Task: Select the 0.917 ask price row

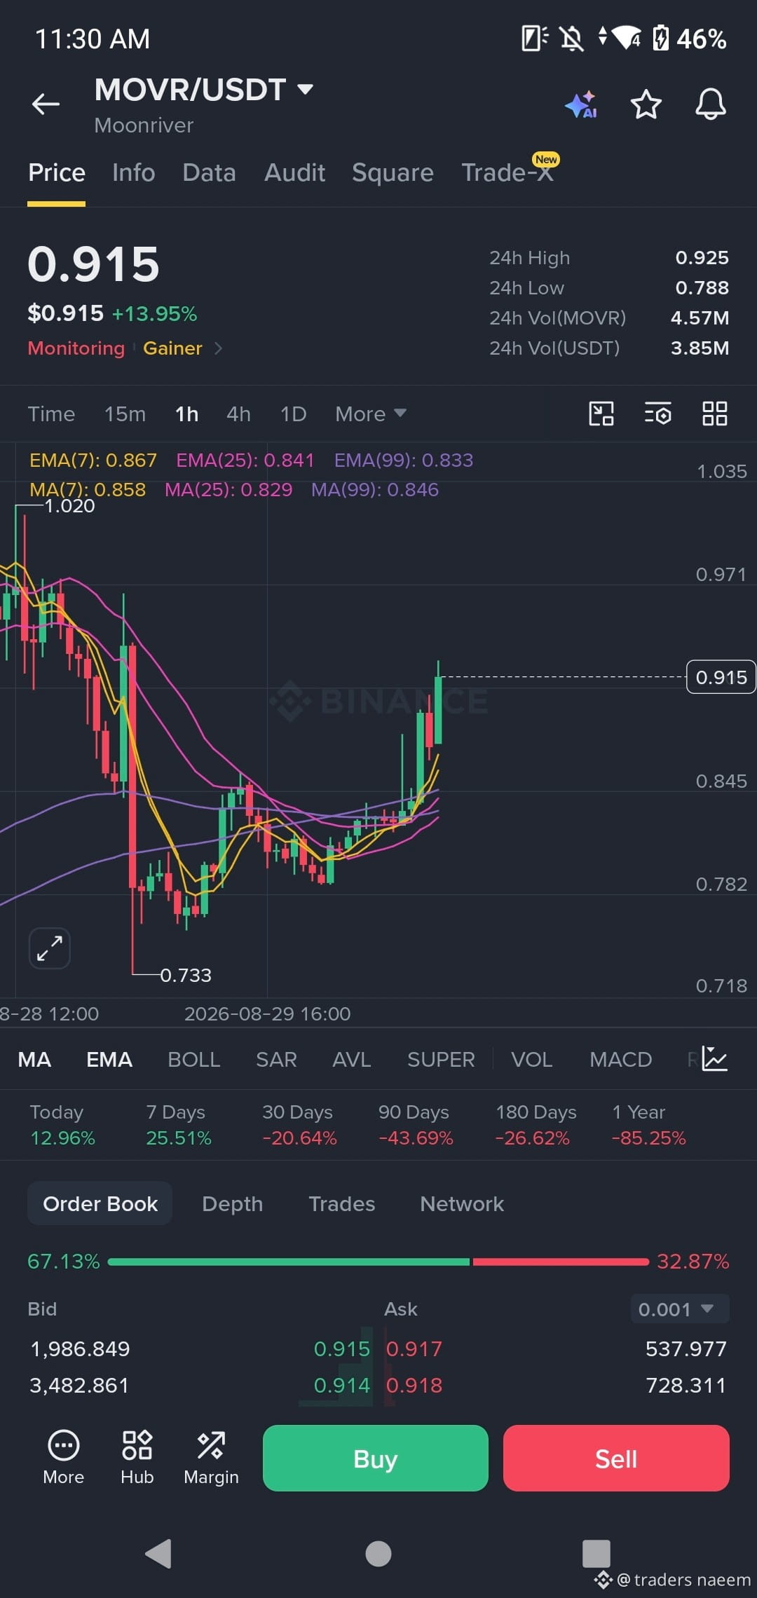Action: tap(557, 1348)
